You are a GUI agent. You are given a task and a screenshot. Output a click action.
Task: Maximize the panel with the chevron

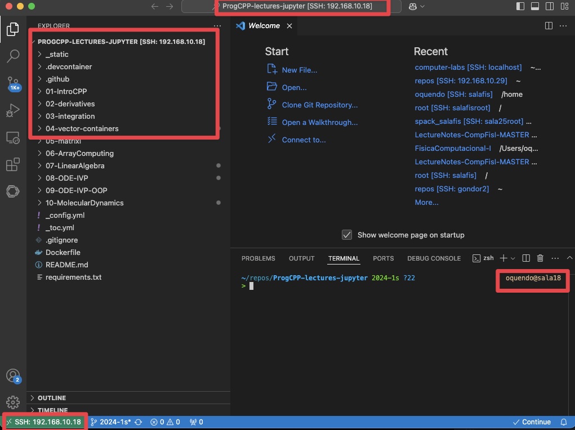569,258
